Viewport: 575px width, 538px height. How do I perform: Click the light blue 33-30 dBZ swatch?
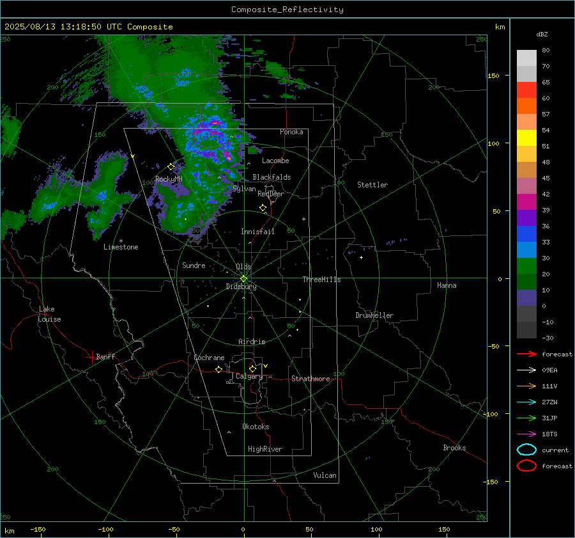click(526, 249)
